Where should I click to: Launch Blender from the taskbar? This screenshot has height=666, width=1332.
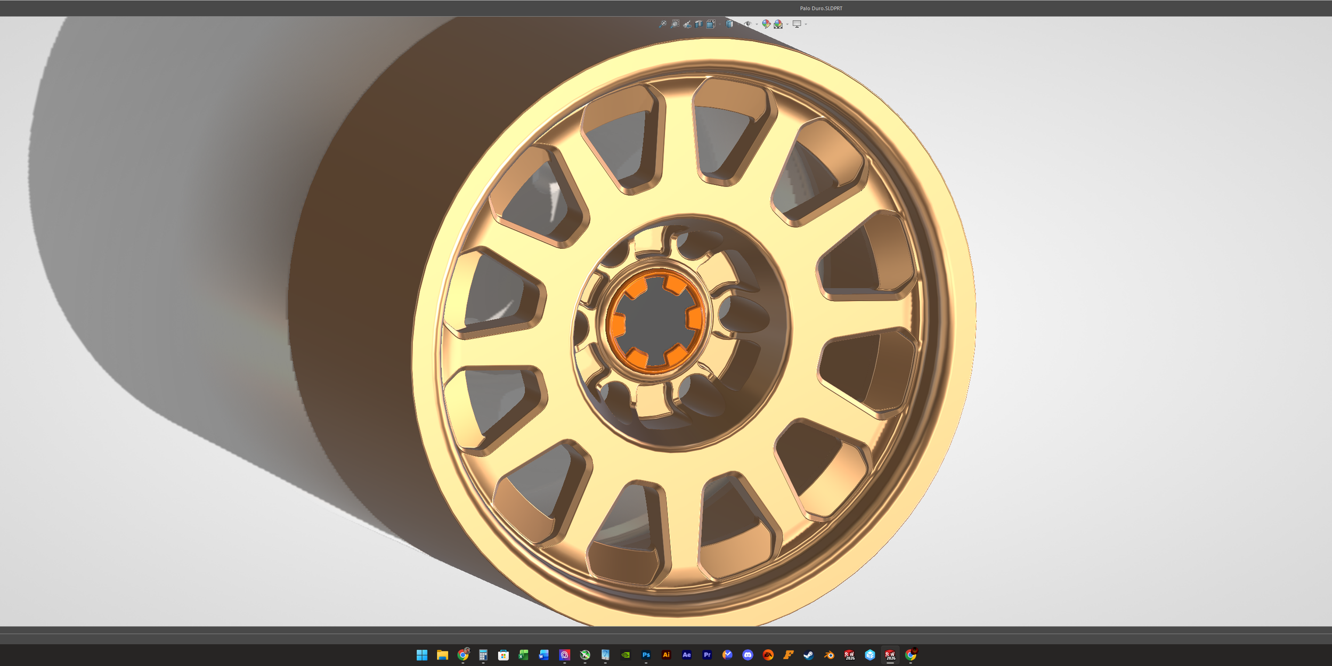tap(829, 655)
